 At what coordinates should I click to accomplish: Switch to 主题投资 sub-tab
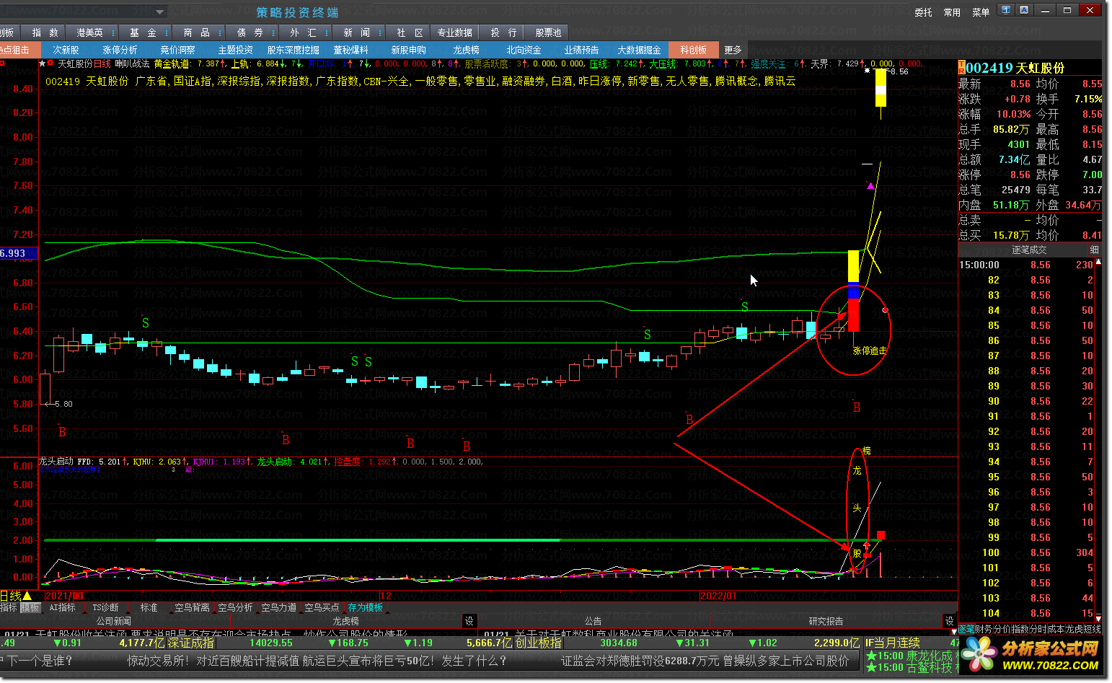pos(235,50)
